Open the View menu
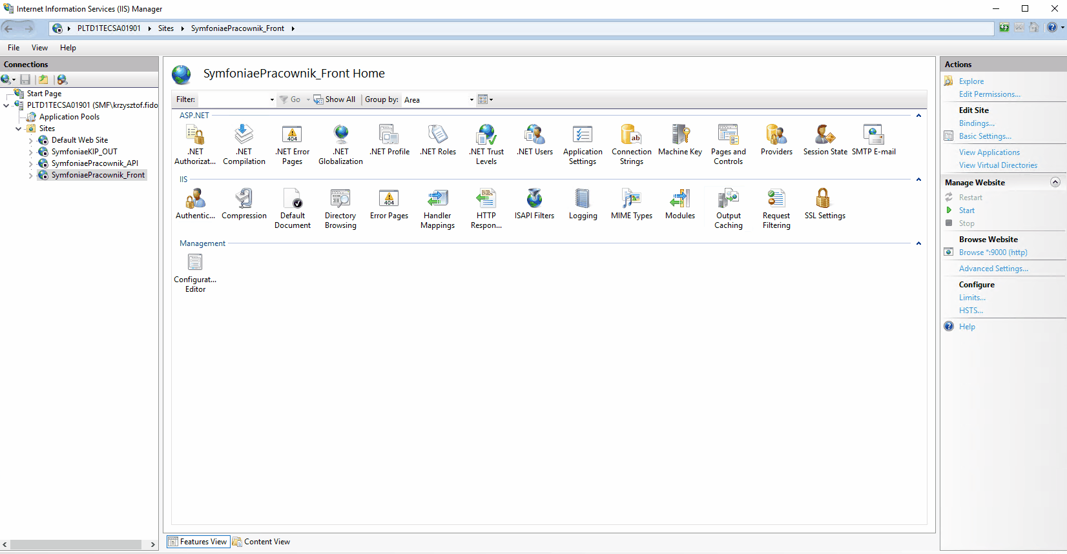This screenshot has height=554, width=1067. [x=39, y=48]
